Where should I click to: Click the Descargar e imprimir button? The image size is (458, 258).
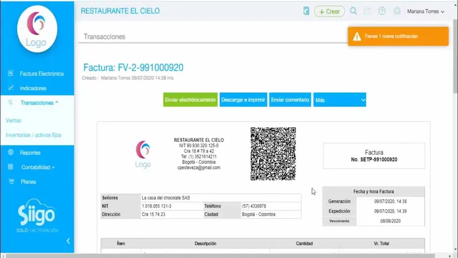(x=243, y=100)
